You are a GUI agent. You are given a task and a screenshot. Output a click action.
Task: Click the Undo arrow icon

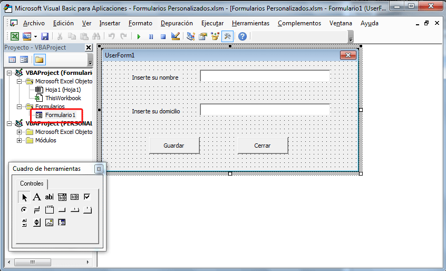click(x=112, y=36)
